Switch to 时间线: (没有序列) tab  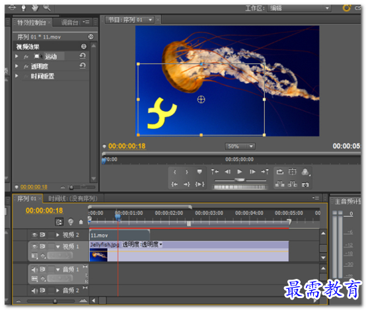coord(73,198)
